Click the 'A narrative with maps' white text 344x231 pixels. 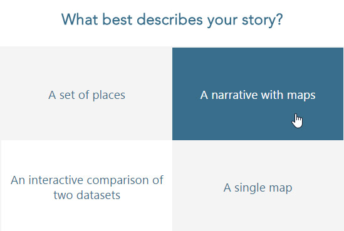[258, 95]
